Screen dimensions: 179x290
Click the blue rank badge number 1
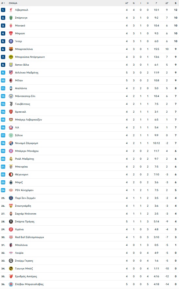coord(3,10)
